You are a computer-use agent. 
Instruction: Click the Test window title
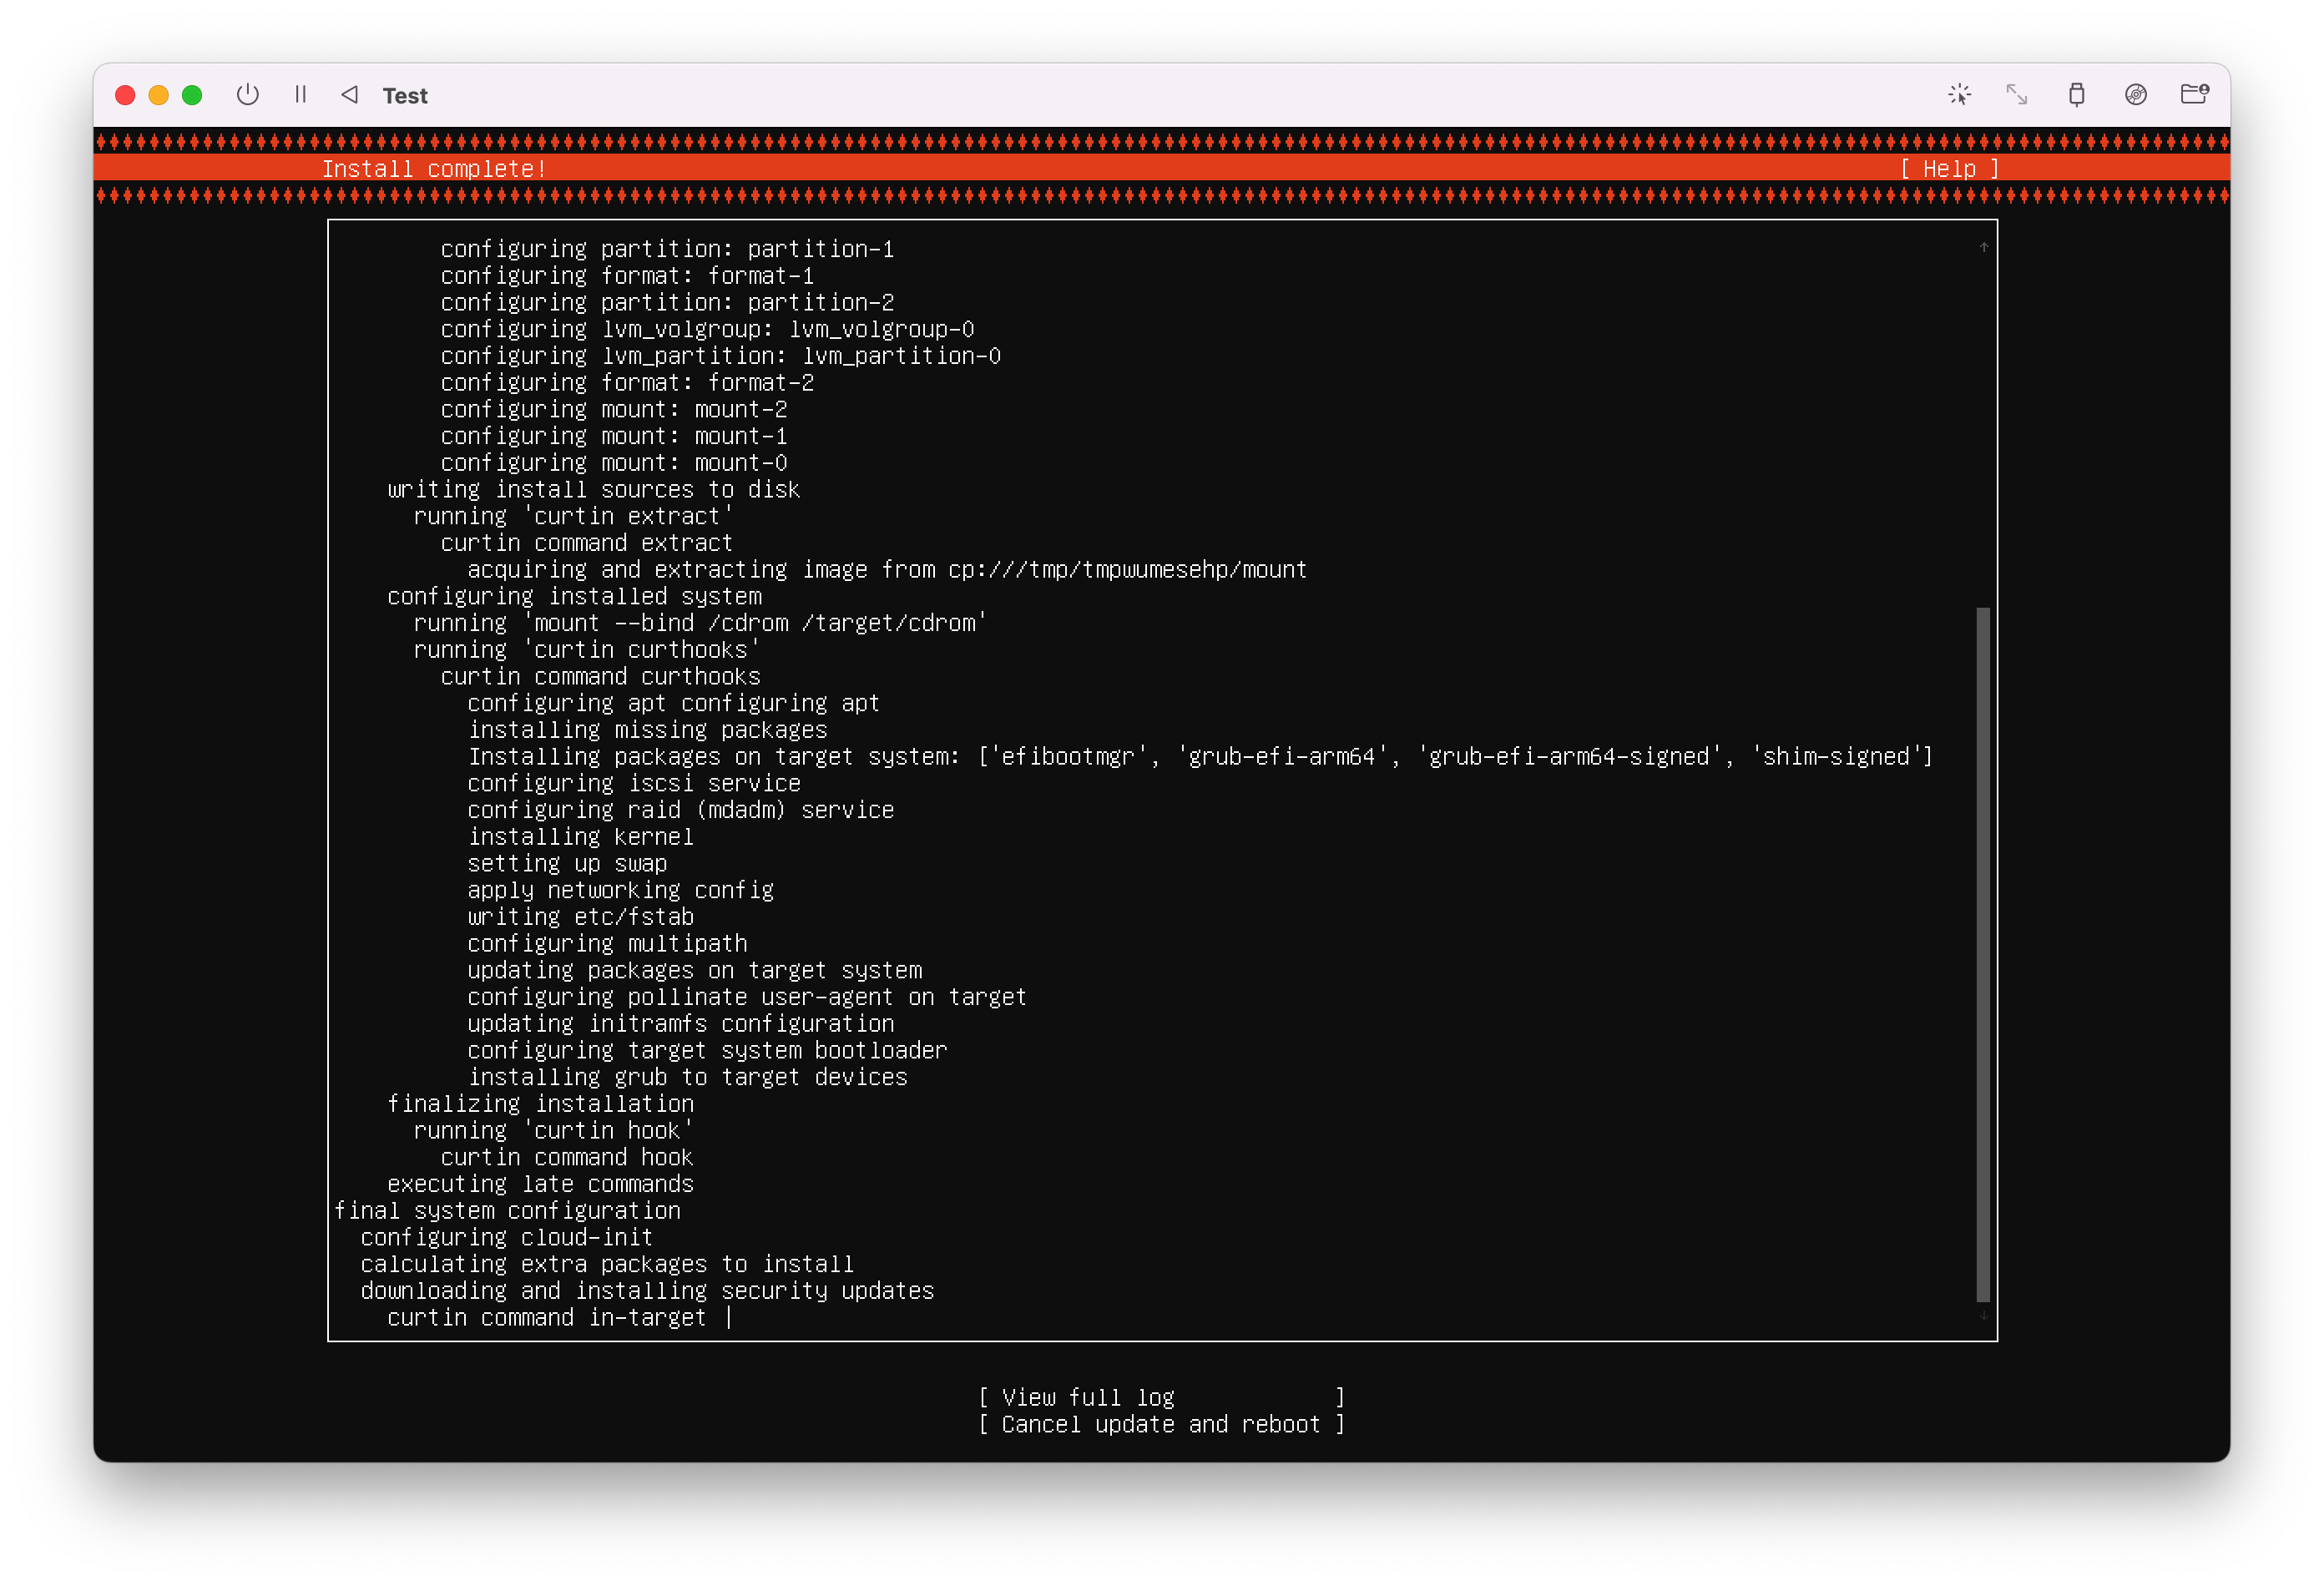tap(405, 96)
